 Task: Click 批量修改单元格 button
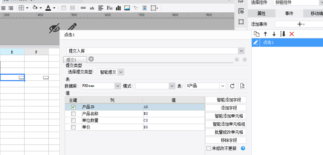click(x=226, y=132)
